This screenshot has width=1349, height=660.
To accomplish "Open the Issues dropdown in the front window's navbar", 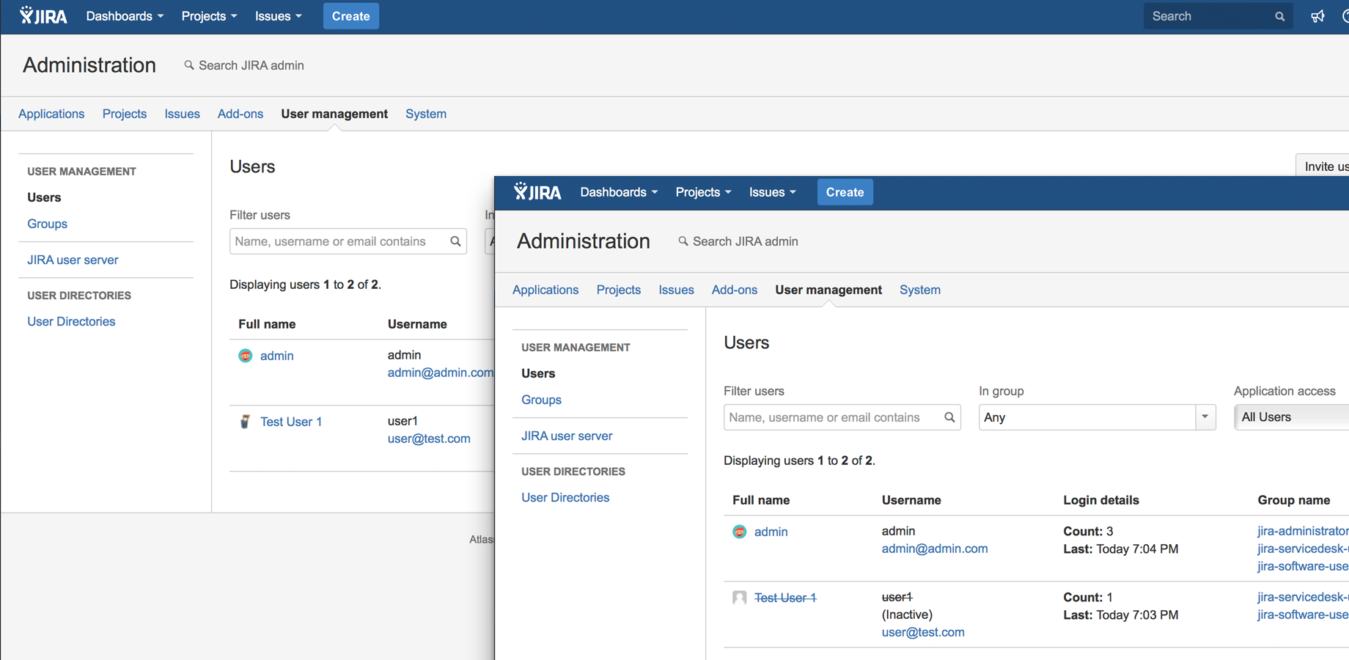I will [x=772, y=192].
